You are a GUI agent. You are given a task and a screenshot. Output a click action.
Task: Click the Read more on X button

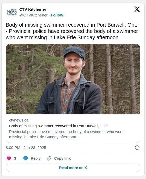click(73, 168)
